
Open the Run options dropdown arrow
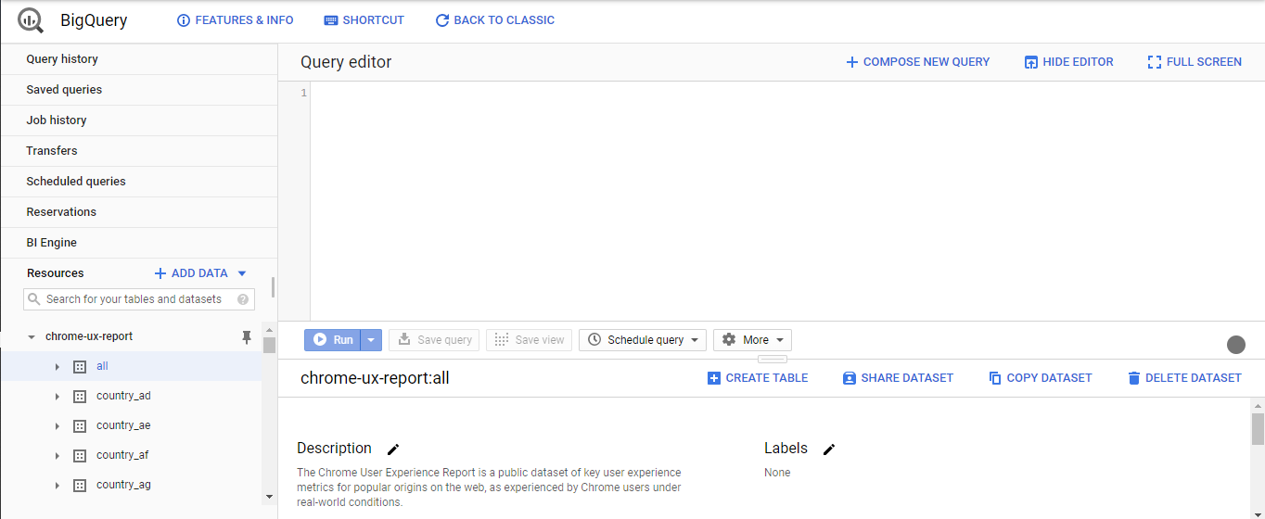tap(371, 340)
